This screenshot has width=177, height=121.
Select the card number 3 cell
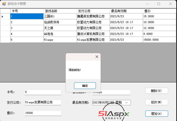[x=27, y=28]
